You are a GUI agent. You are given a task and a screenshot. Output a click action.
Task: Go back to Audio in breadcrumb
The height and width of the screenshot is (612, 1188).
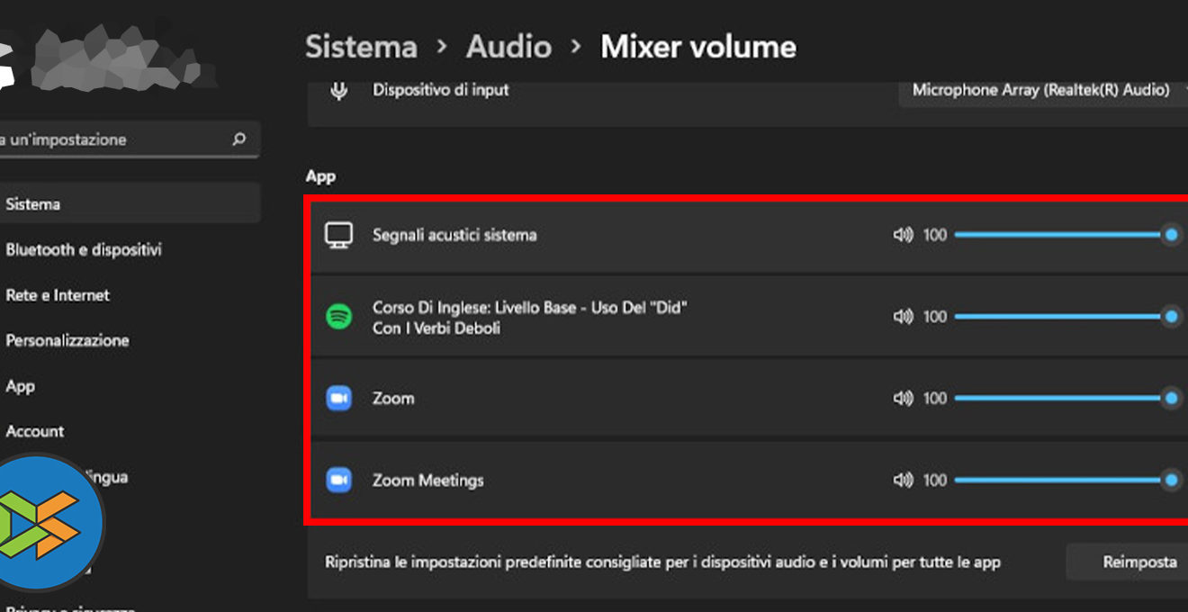508,47
